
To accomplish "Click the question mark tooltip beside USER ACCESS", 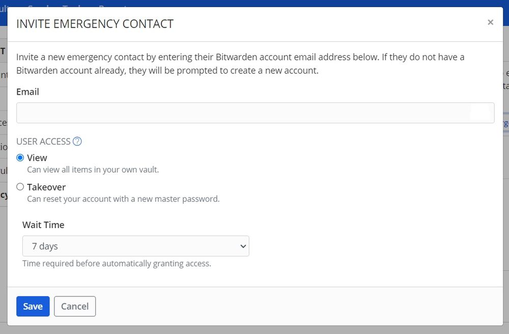I will (x=77, y=141).
